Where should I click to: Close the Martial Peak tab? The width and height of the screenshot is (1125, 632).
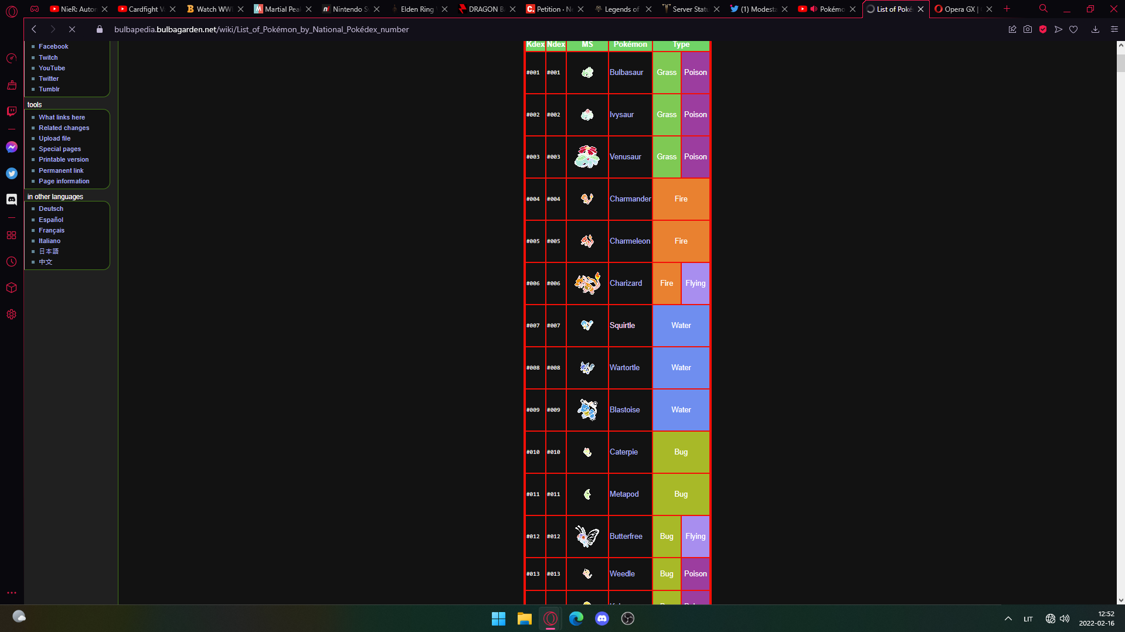[308, 9]
